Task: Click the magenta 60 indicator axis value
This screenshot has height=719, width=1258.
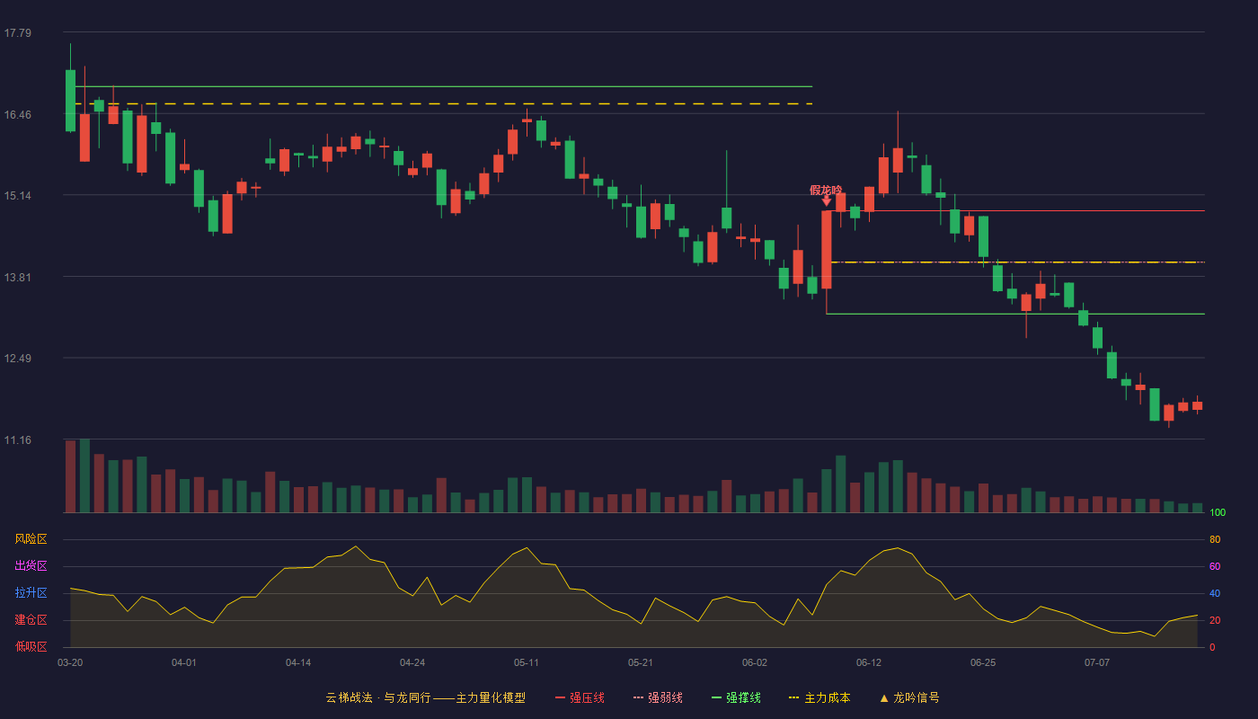Action: 1215,566
